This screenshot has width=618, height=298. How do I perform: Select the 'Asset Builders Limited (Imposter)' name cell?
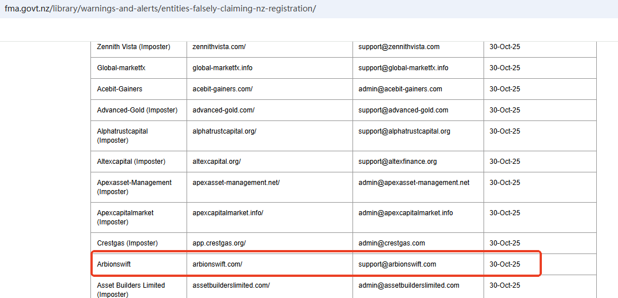[138, 287]
